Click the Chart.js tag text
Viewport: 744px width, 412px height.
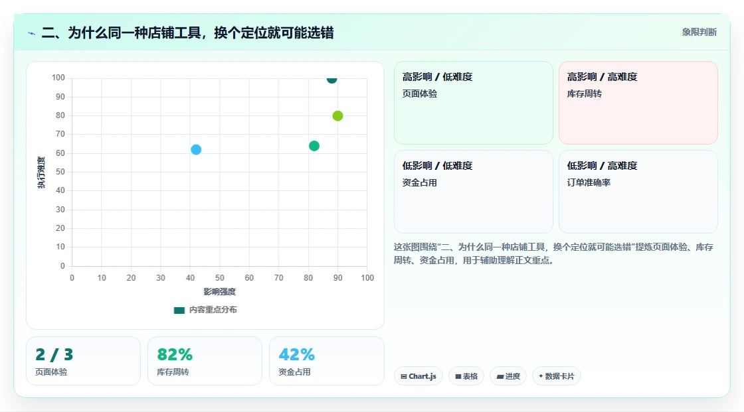(x=422, y=376)
